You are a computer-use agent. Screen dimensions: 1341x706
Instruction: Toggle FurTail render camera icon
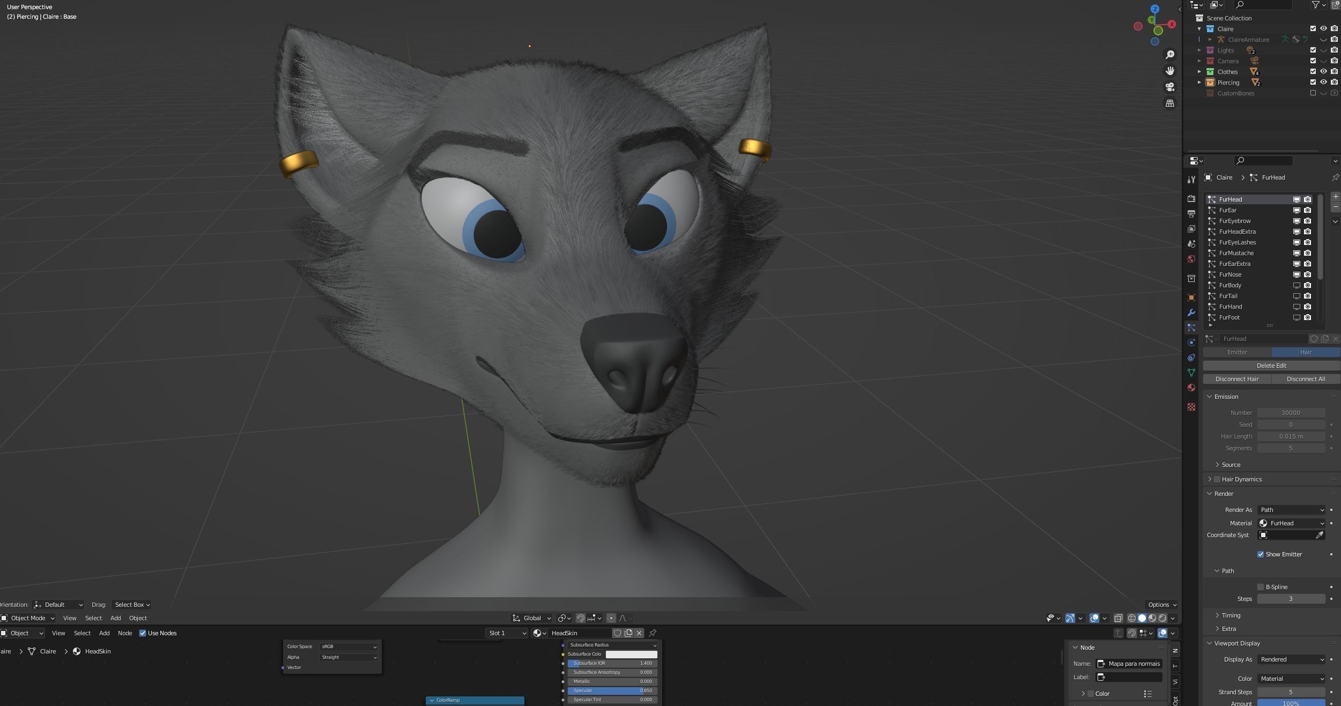[x=1308, y=296]
